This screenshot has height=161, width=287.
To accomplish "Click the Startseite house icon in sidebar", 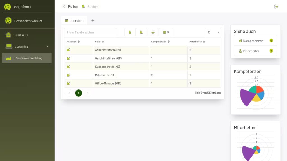I will pyautogui.click(x=8, y=35).
